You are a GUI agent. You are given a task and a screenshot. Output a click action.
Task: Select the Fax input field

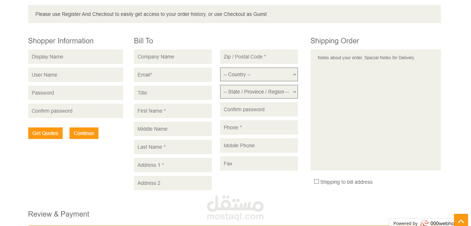tap(259, 164)
